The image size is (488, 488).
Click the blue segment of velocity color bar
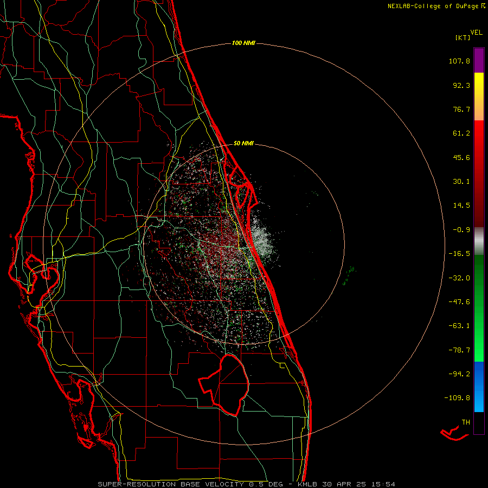point(479,387)
